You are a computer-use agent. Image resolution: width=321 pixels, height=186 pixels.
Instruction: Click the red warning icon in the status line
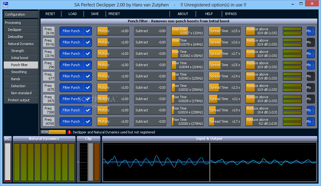[69, 132]
